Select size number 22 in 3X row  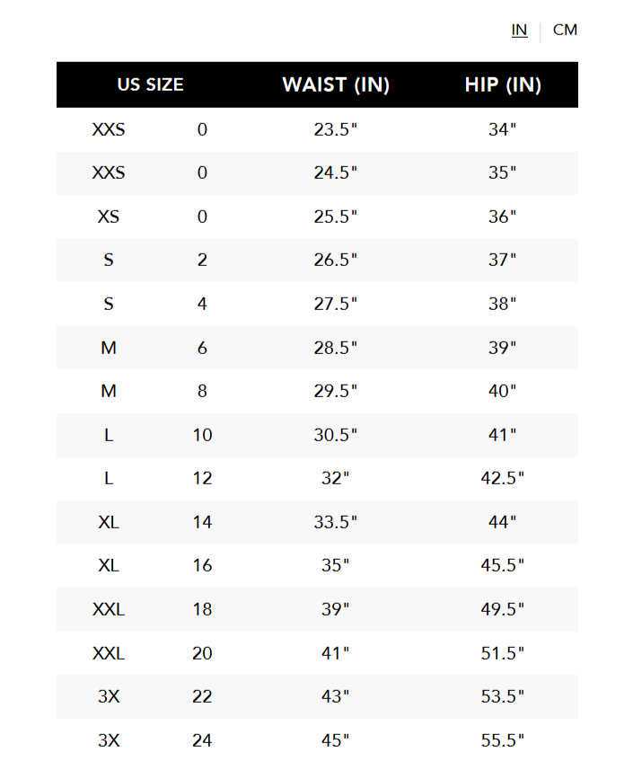pyautogui.click(x=202, y=697)
